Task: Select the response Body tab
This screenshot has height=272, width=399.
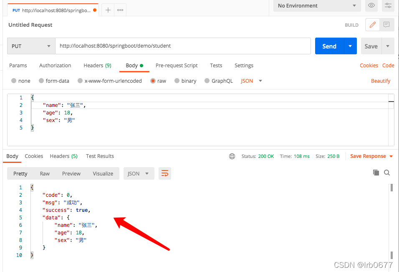Action: 12,156
